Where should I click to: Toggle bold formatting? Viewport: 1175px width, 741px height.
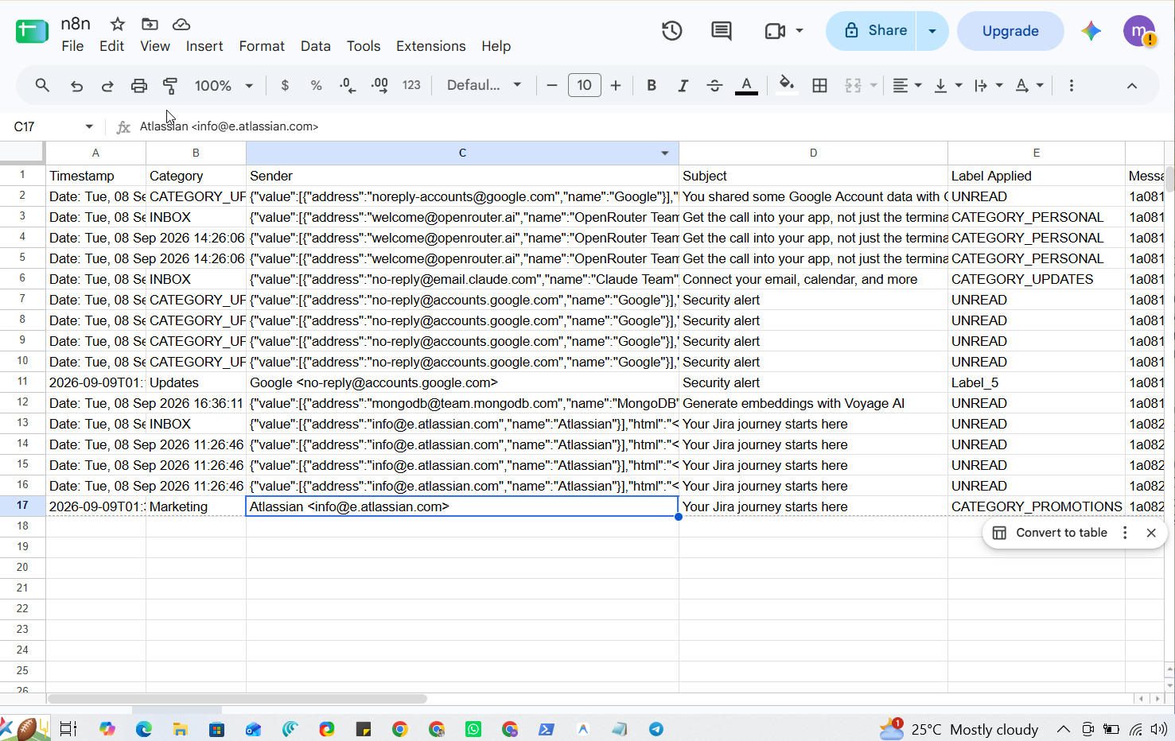click(652, 85)
